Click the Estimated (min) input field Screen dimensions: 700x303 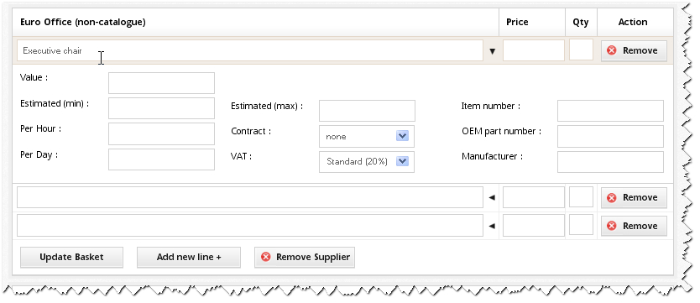[x=161, y=108]
